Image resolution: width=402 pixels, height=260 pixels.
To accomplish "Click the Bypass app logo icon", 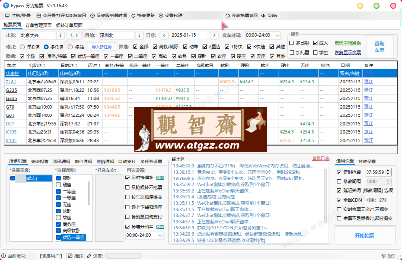I will coord(6,6).
